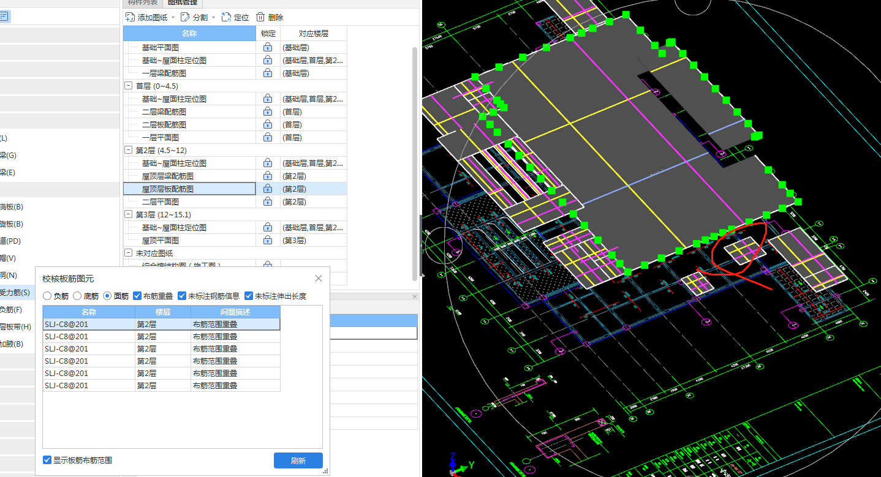Collapse the 第3层 (12~15.1) group

[x=128, y=214]
